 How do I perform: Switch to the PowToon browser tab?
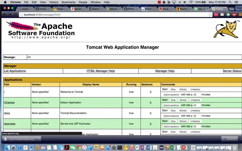coord(184,9)
